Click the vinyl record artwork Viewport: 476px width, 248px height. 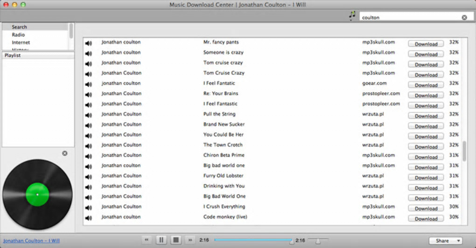point(37,194)
